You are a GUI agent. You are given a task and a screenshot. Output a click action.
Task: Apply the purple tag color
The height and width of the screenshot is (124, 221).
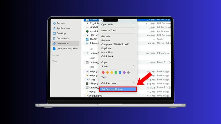coord(124,72)
